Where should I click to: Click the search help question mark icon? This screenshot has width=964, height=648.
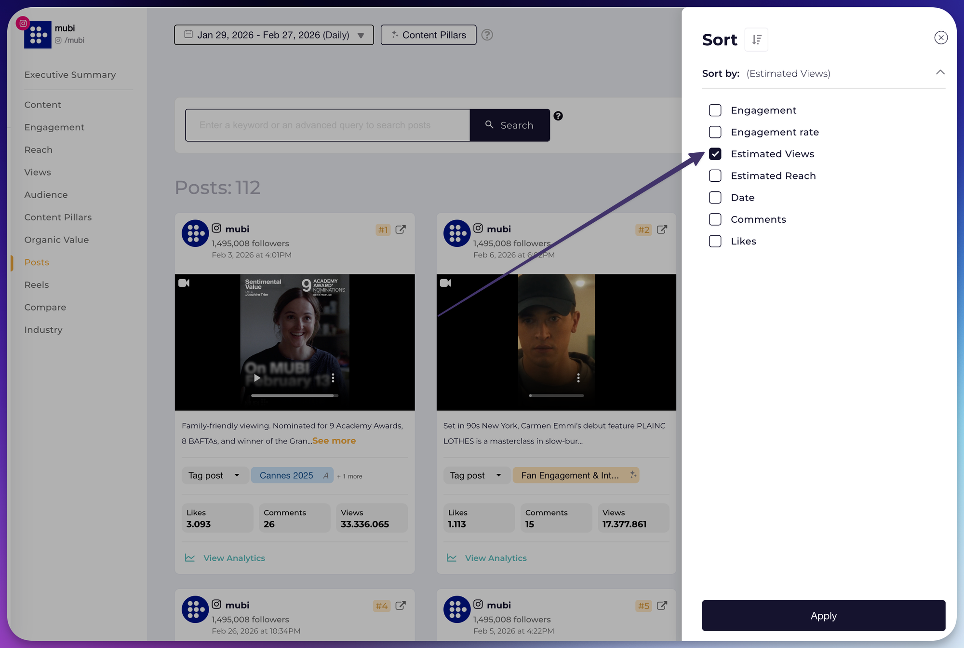[x=558, y=116]
